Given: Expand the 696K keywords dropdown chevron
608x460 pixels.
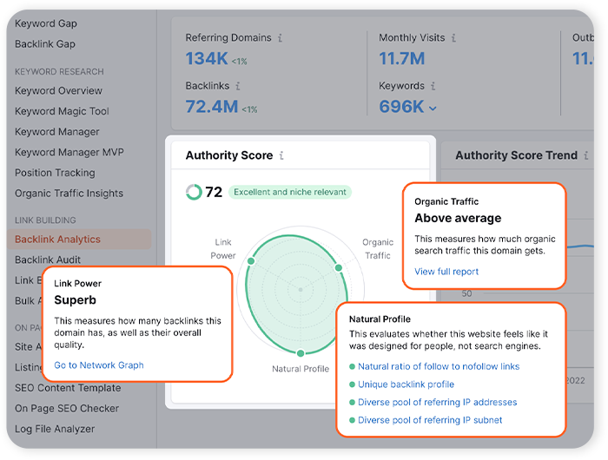Looking at the screenshot, I should [433, 108].
